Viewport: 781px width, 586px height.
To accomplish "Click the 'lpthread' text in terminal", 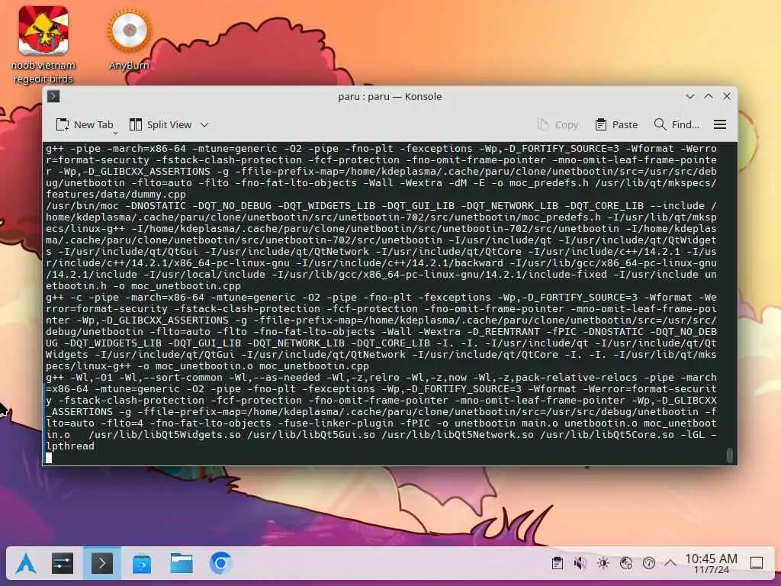I will (70, 446).
